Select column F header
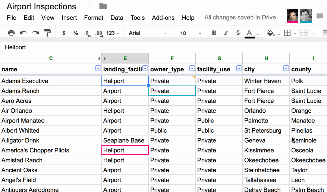 172,59
